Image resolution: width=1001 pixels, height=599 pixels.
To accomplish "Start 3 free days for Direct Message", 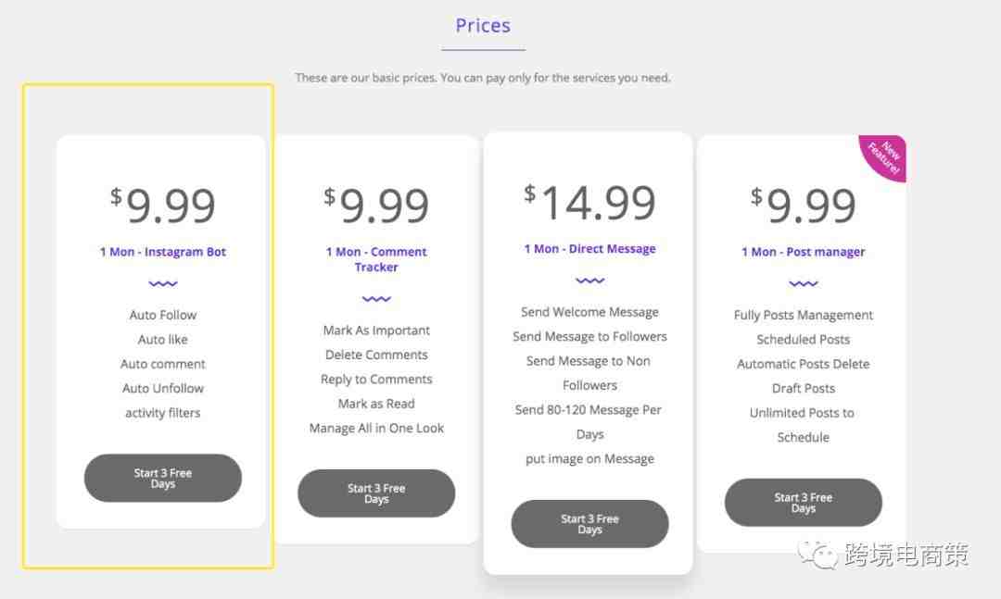I will point(589,524).
